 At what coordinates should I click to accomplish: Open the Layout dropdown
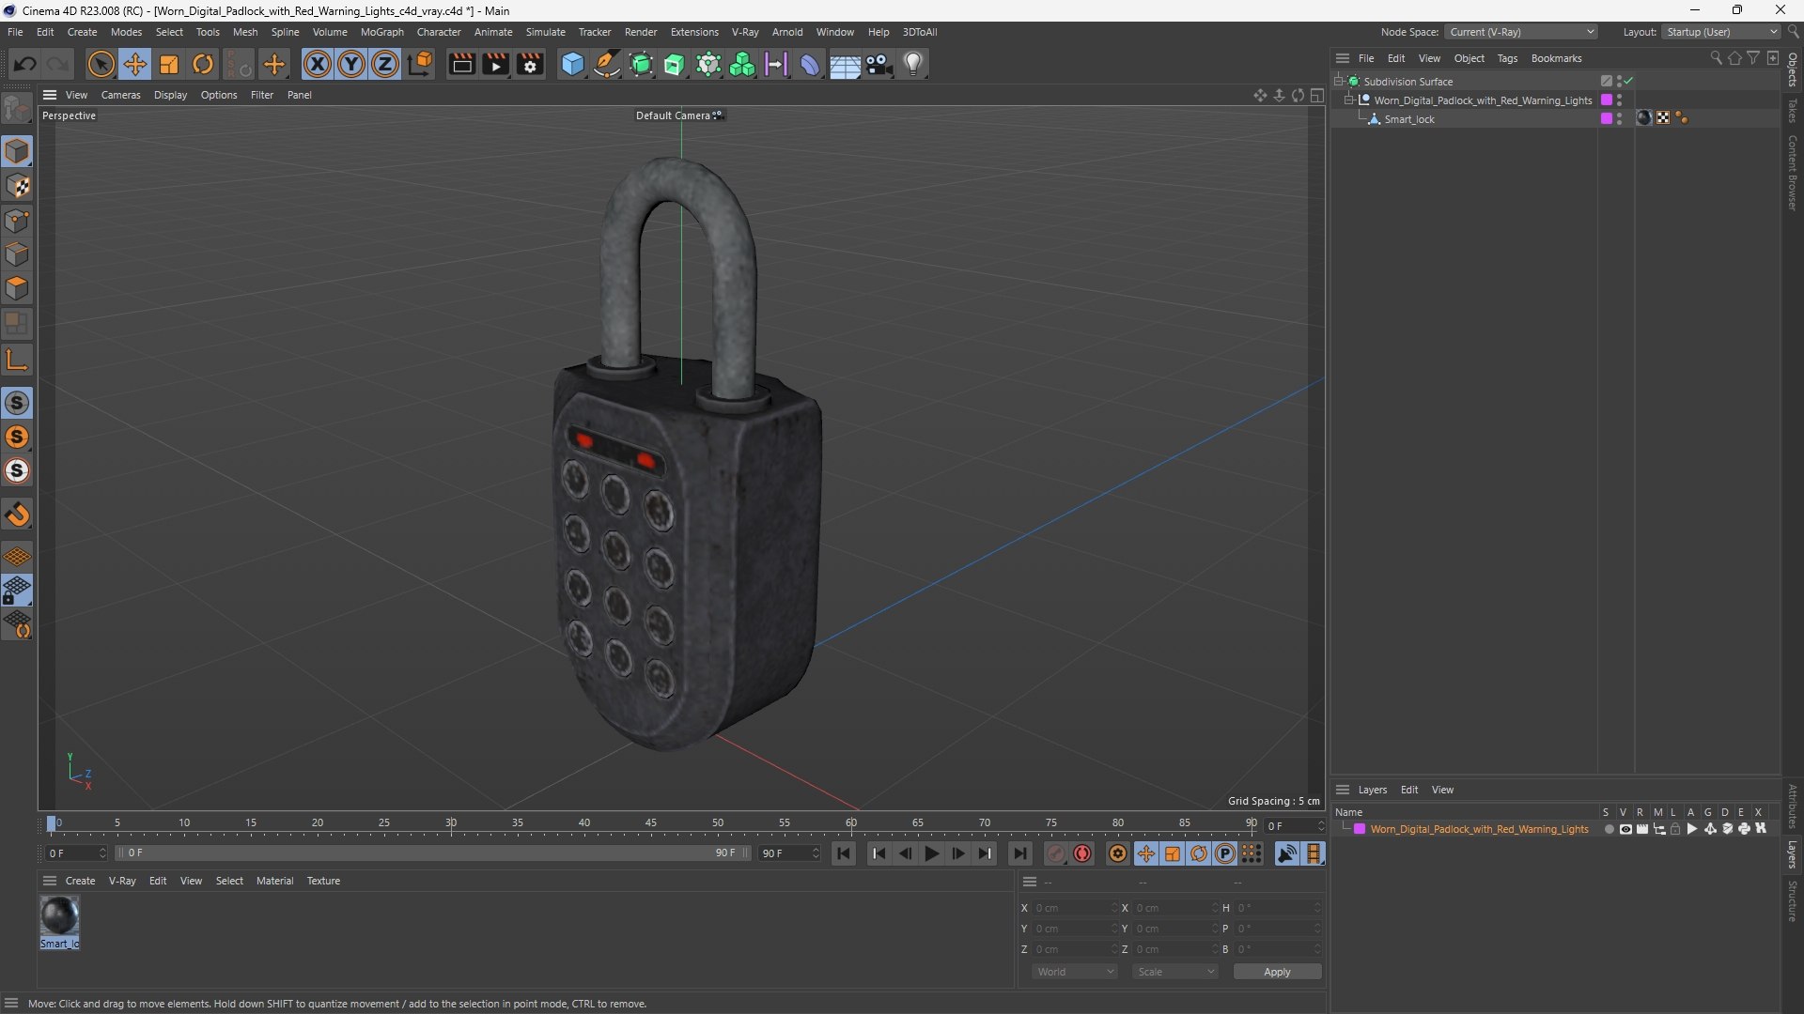tap(1721, 32)
